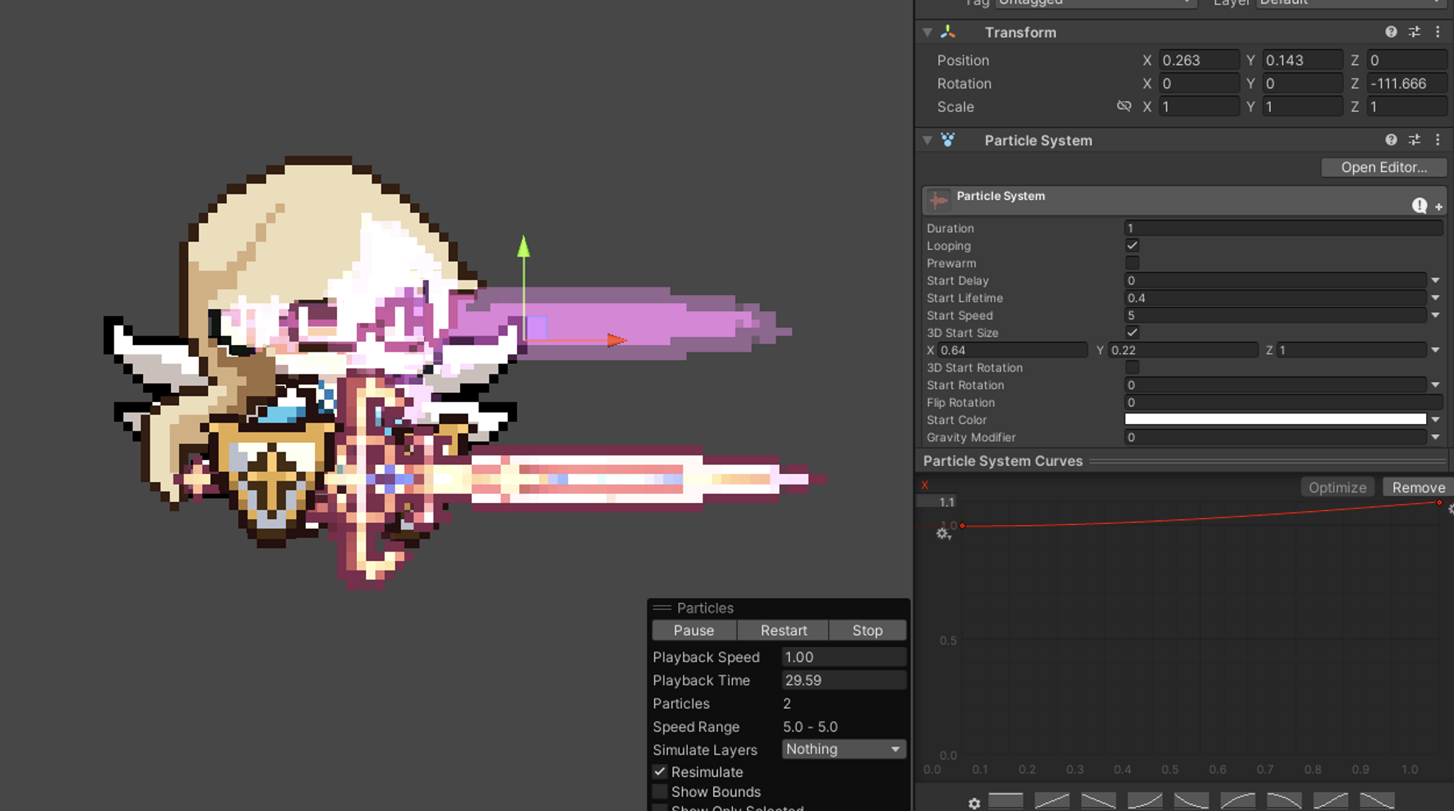
Task: Open the Start Color white swatch
Action: point(1275,420)
